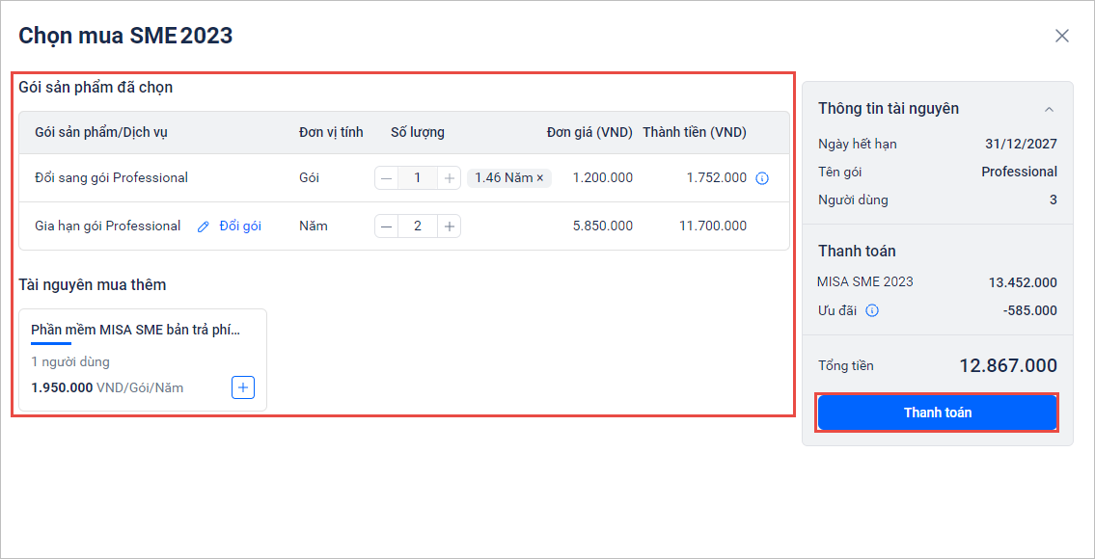This screenshot has height=559, width=1095.
Task: Click the Thành tiền (VND) column header
Action: click(x=695, y=132)
